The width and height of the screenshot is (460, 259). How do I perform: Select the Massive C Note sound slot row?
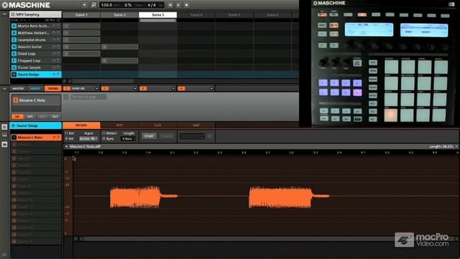click(36, 137)
